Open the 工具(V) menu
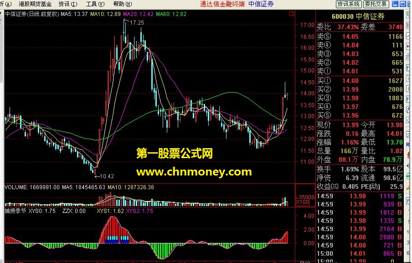The width and height of the screenshot is (412, 263). pos(95,4)
